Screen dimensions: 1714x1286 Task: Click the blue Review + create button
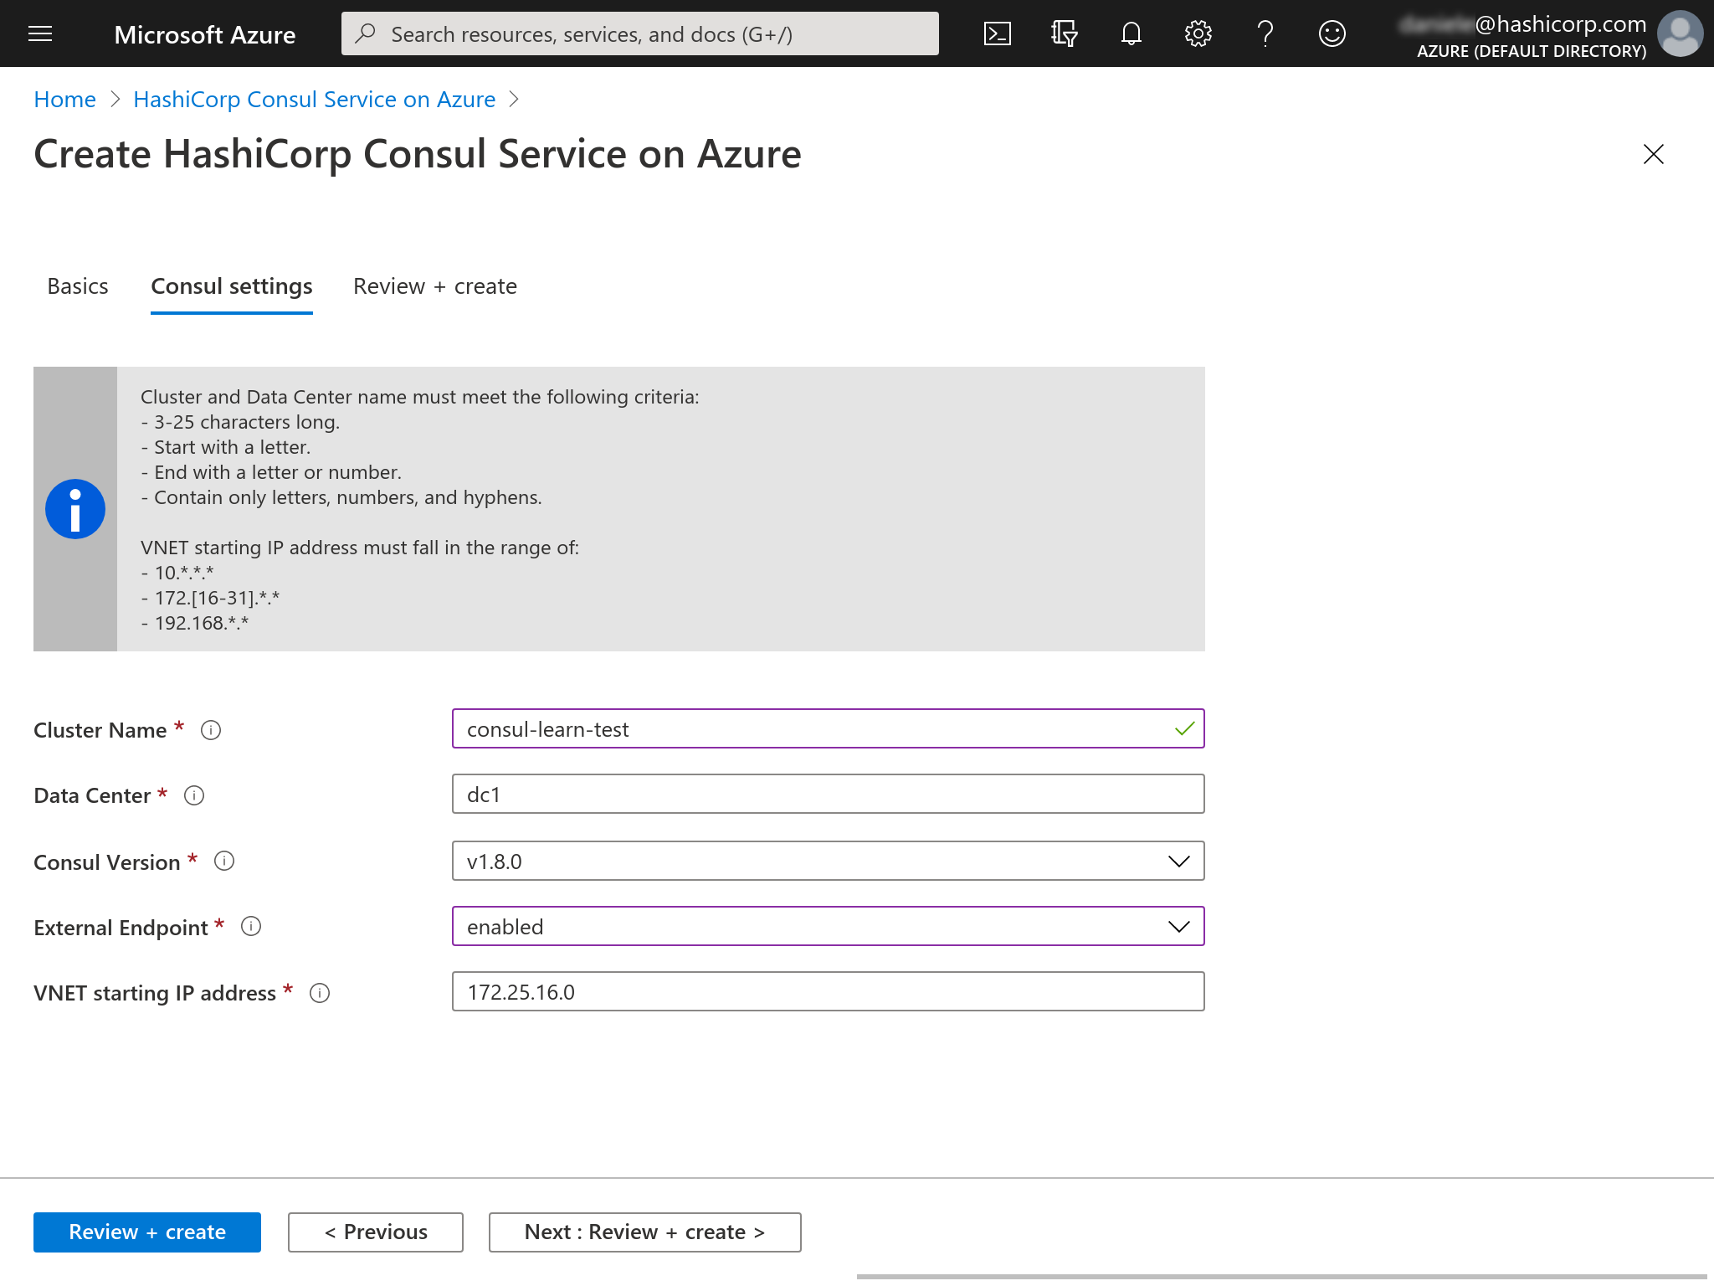(147, 1232)
